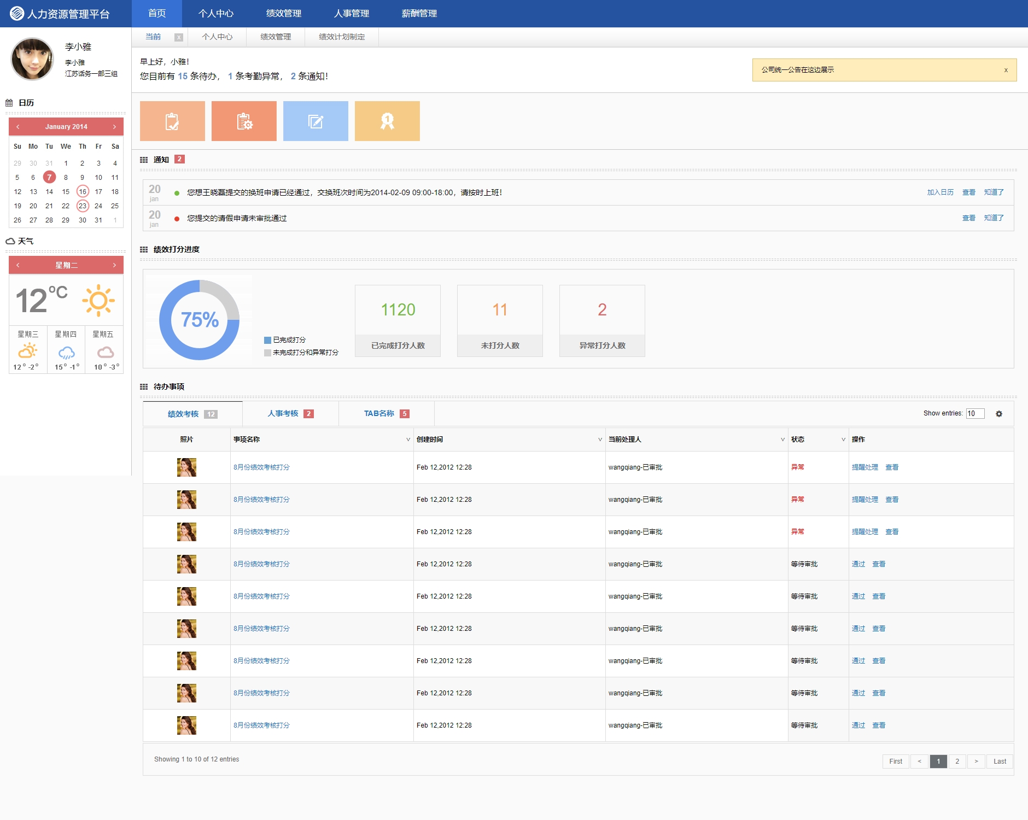Click the orange clipboard checkmark tile
The width and height of the screenshot is (1028, 820).
click(172, 121)
